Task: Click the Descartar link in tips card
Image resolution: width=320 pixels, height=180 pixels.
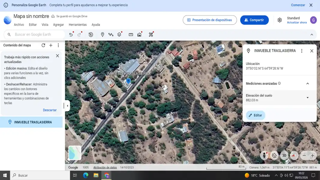Action: tap(50, 110)
